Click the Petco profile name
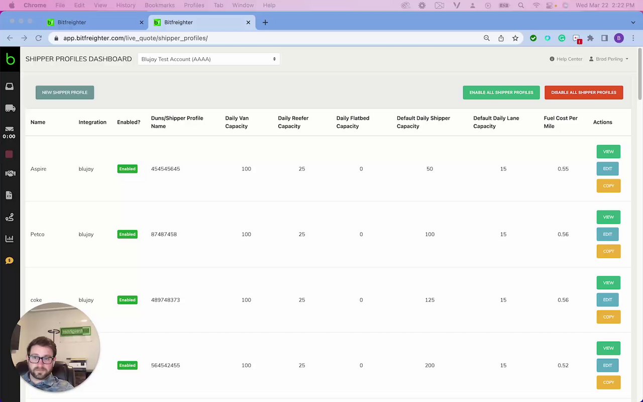643x402 pixels. click(x=37, y=234)
